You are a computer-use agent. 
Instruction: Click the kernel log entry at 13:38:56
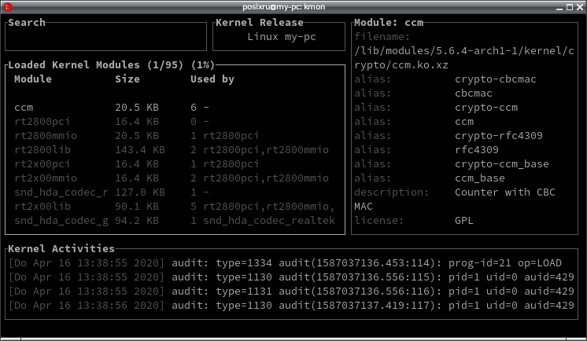pos(291,306)
